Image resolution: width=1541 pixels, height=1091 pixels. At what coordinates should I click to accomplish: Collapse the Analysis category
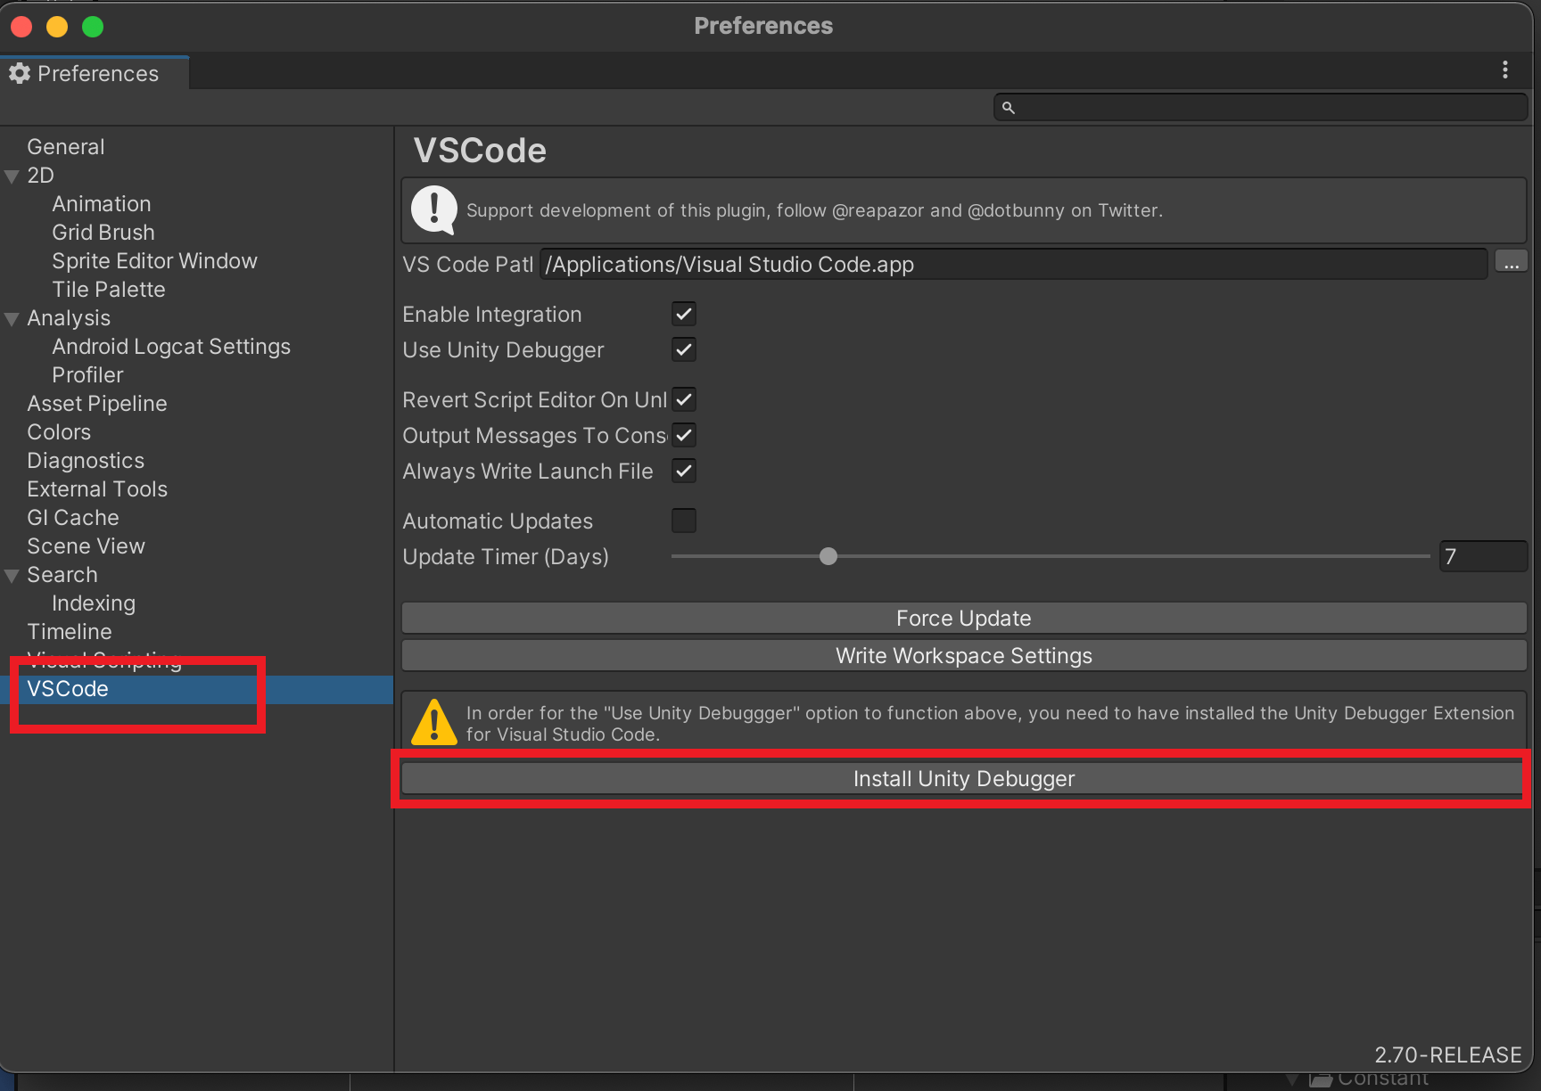12,319
